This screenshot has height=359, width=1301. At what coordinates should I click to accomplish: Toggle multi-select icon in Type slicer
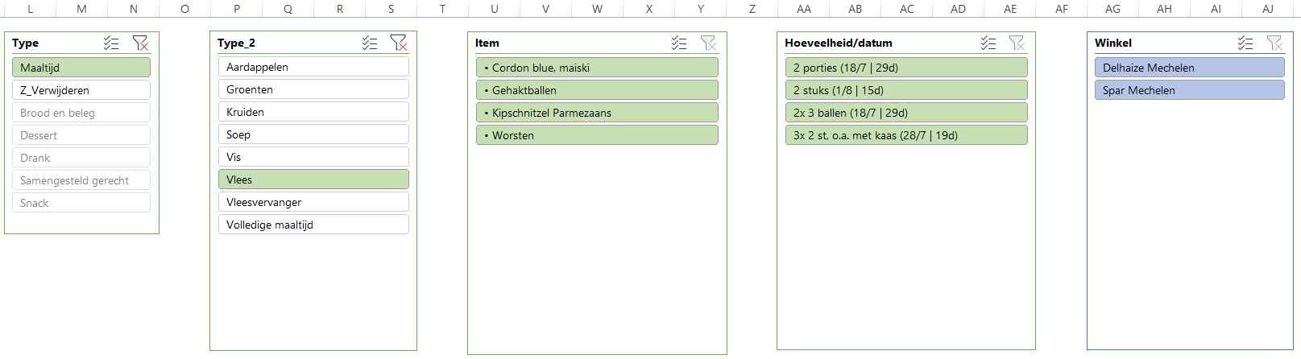click(111, 43)
